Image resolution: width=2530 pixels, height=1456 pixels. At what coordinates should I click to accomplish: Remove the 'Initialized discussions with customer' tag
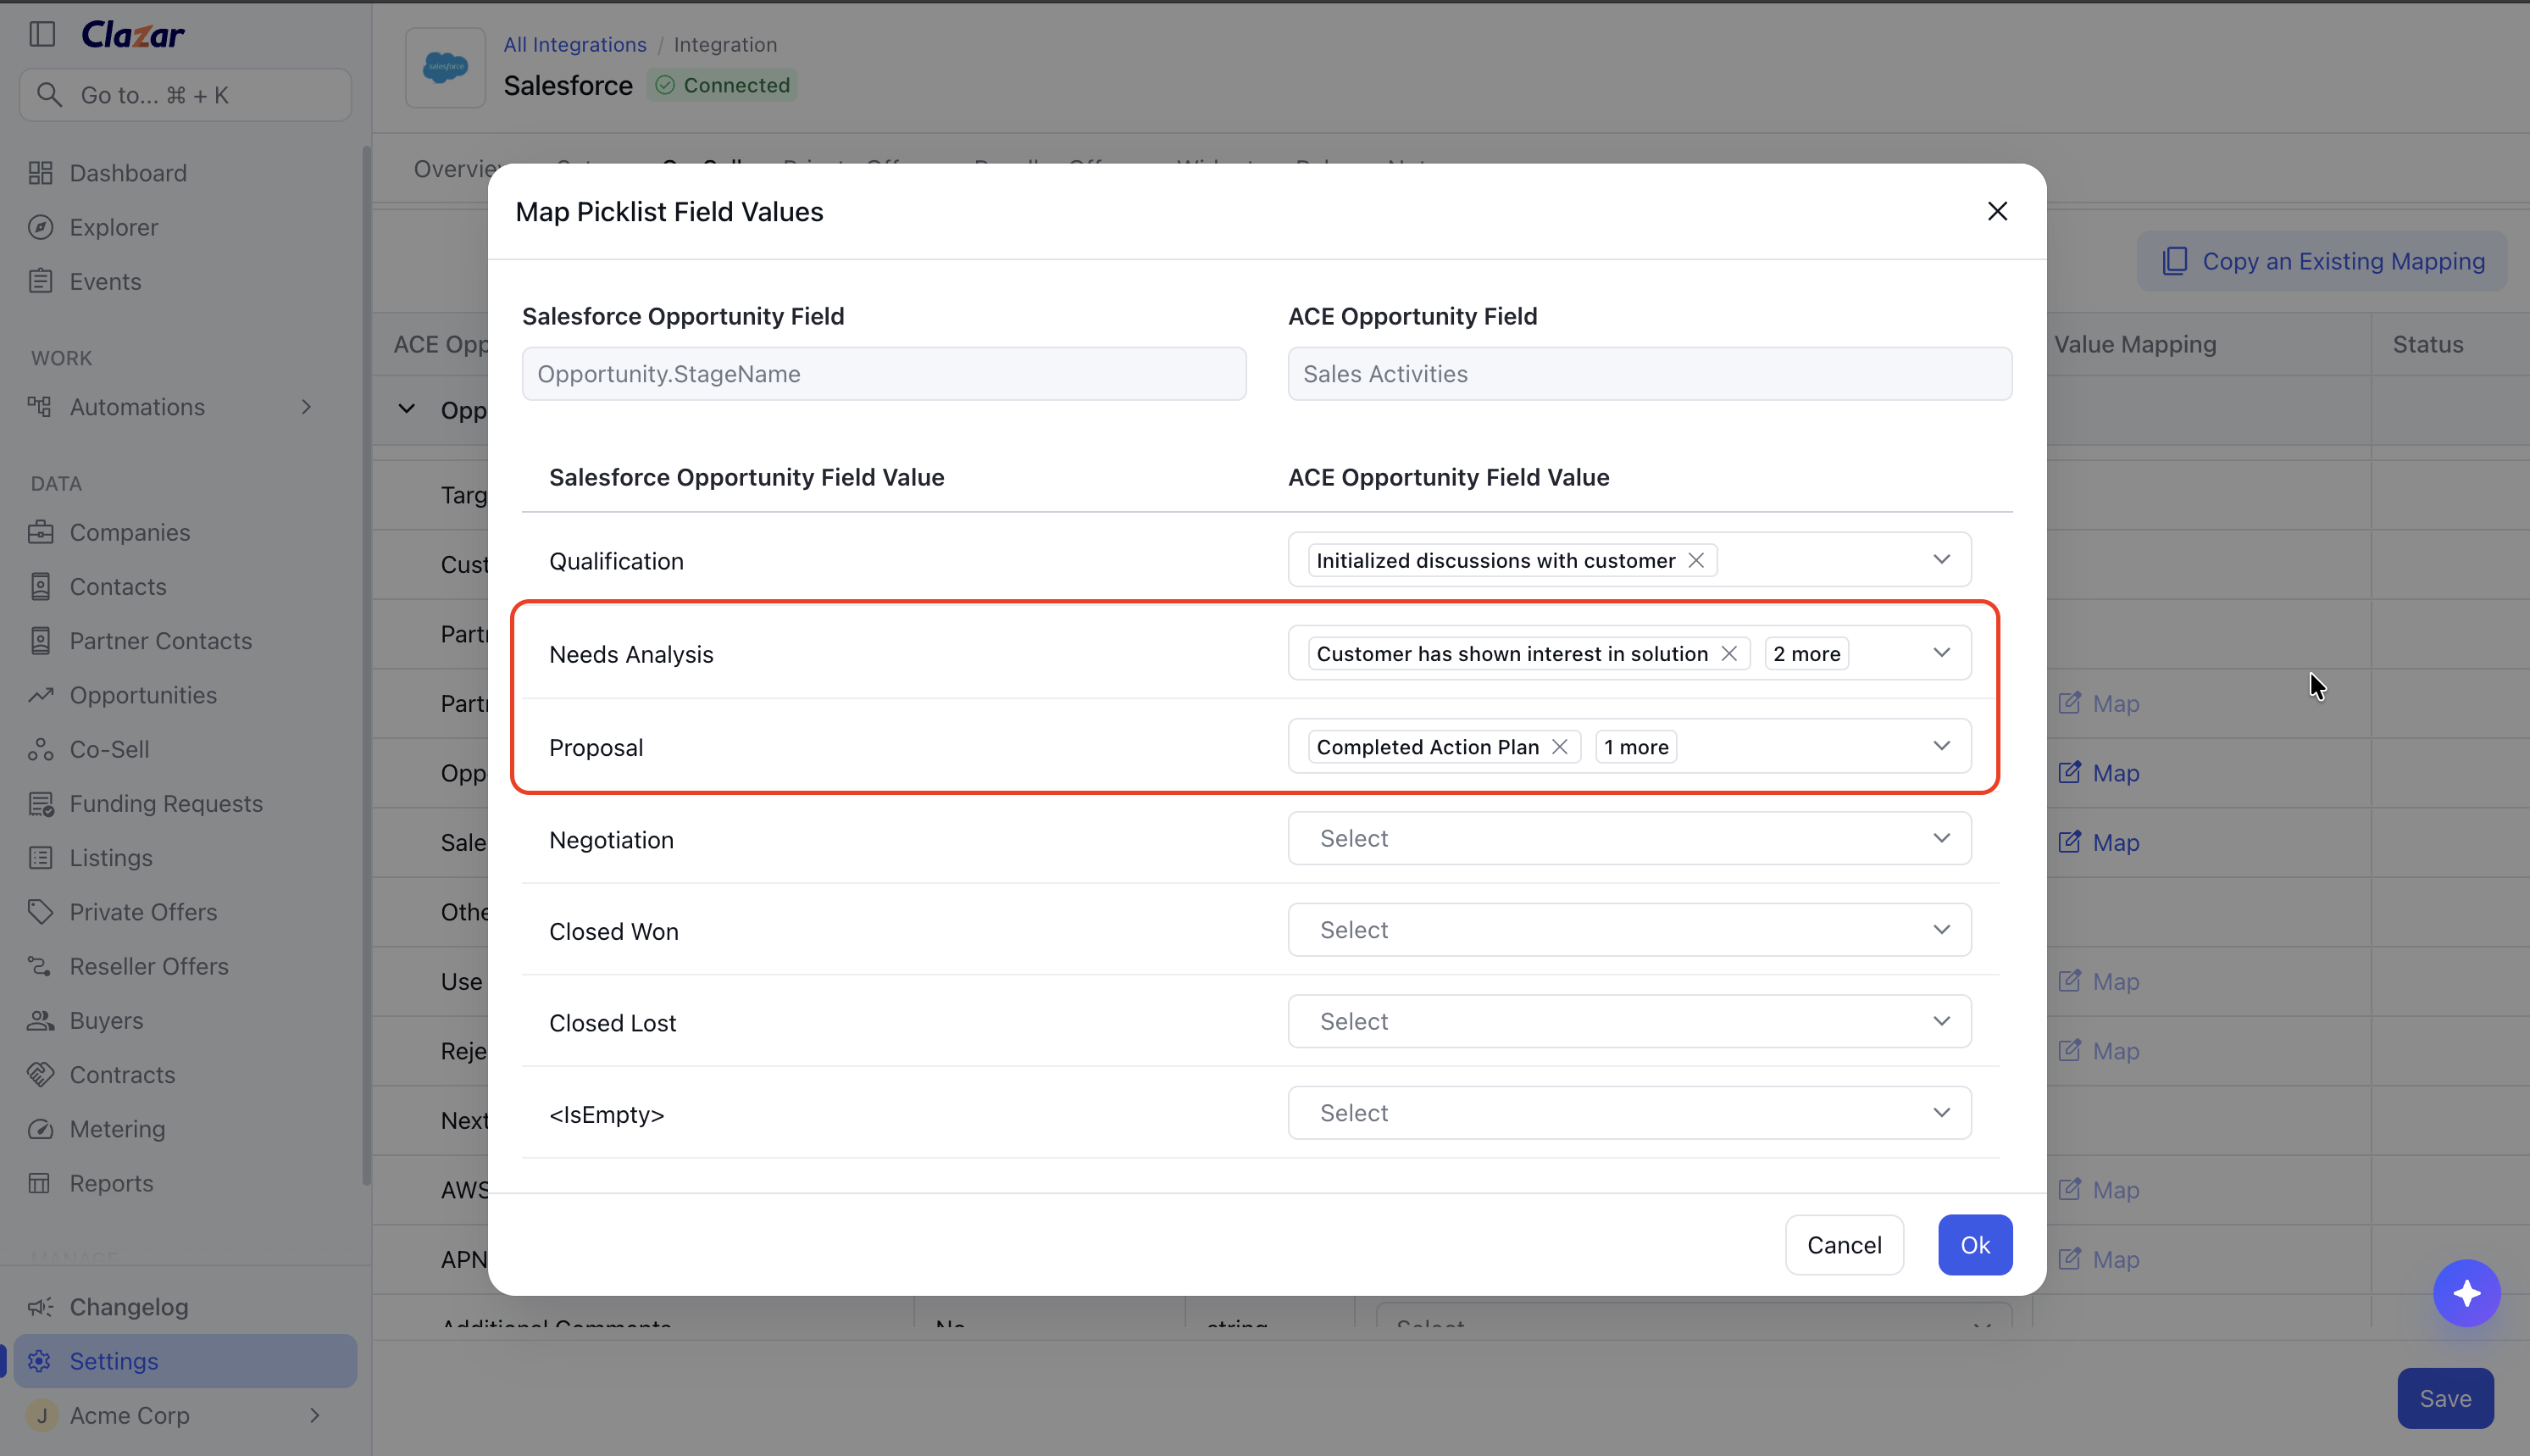[1696, 560]
